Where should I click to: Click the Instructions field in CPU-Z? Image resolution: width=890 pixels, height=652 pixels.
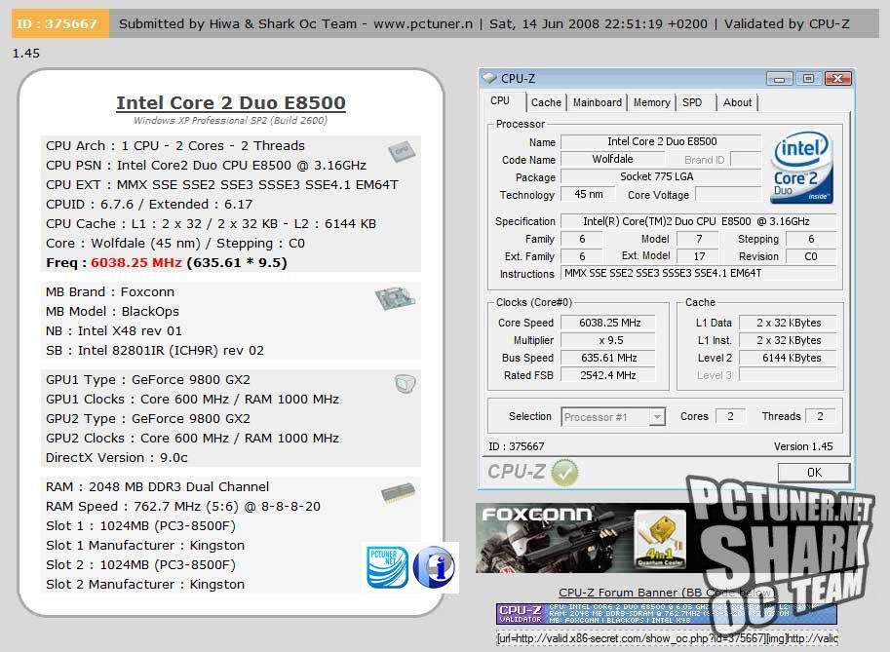[x=699, y=274]
